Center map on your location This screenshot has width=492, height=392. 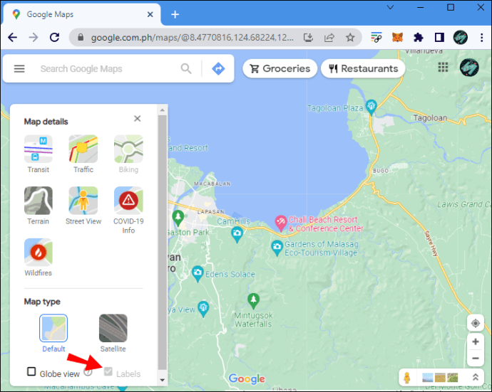476,323
